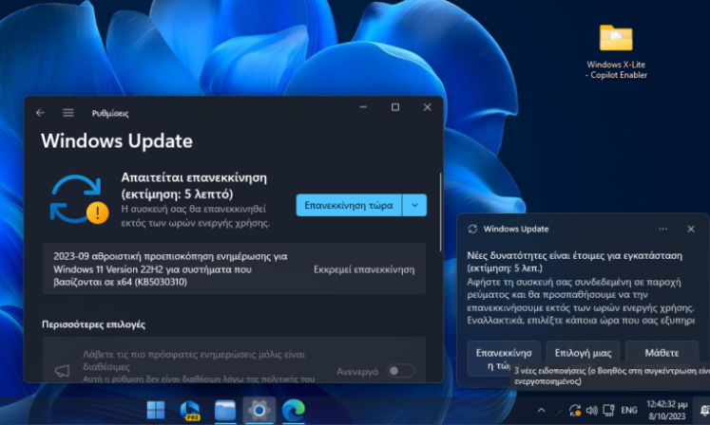710x425 pixels.
Task: Click the megaphone icon beside latest updates option
Action: point(62,371)
